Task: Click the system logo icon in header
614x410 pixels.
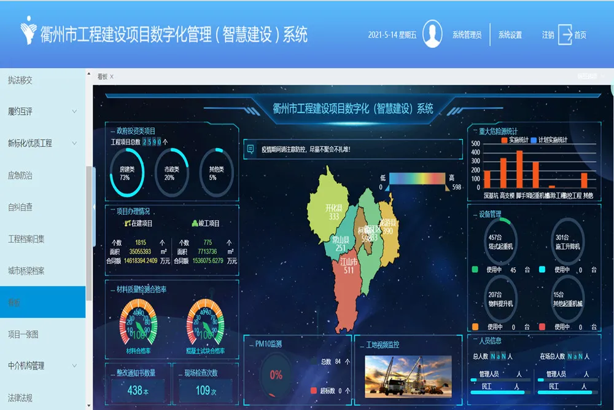Action: point(28,34)
